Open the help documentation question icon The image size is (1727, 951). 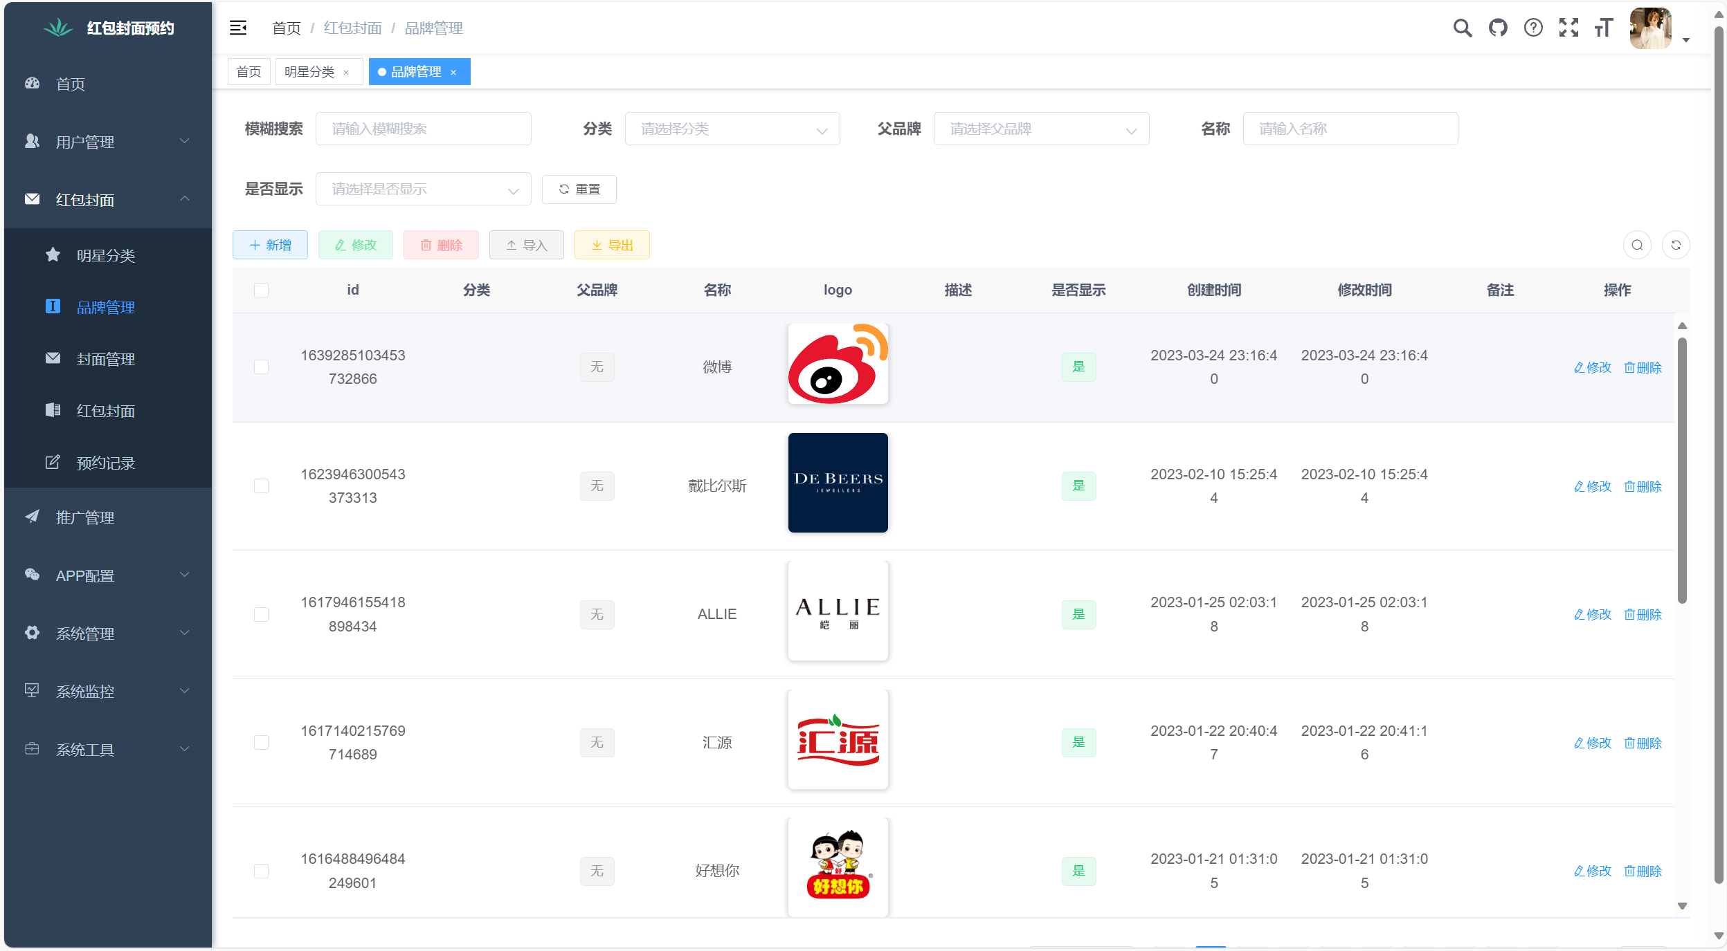click(1533, 28)
